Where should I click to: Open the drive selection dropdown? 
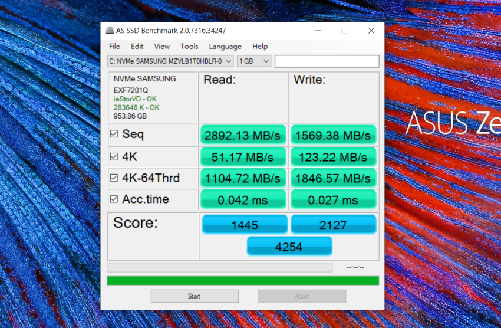point(170,61)
